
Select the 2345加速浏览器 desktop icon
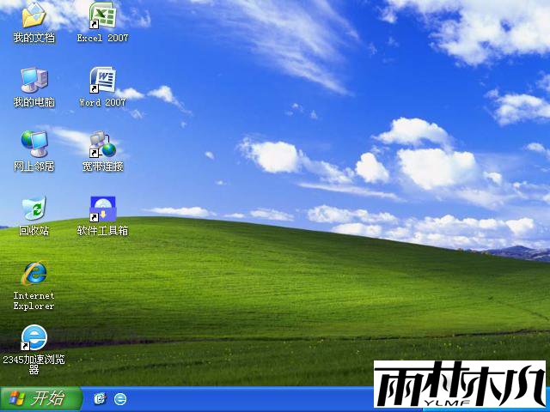coord(34,336)
